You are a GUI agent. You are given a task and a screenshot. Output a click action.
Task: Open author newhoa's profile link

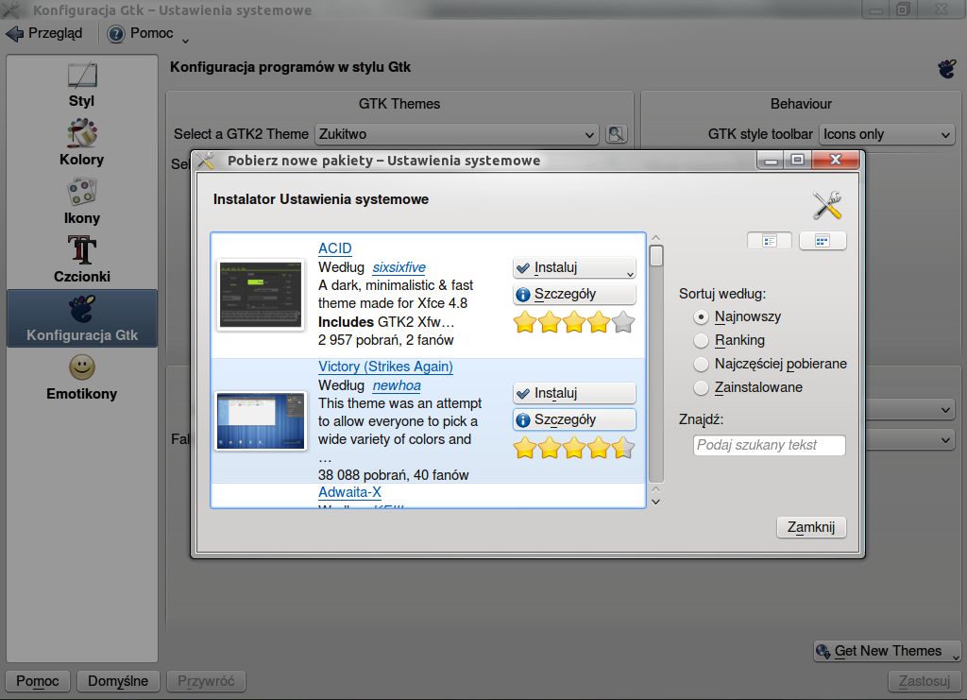click(x=397, y=385)
